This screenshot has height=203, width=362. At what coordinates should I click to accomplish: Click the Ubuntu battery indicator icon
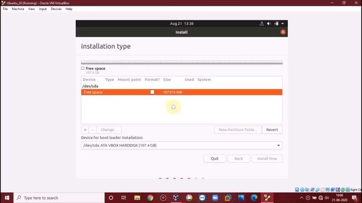tap(277, 24)
